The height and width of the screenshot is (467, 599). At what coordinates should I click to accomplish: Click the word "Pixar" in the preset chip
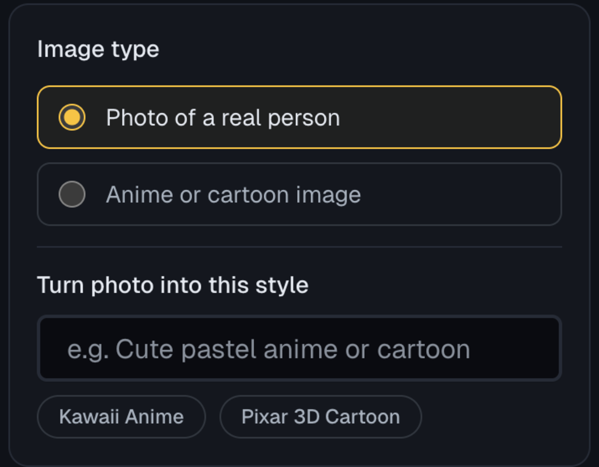(x=264, y=417)
